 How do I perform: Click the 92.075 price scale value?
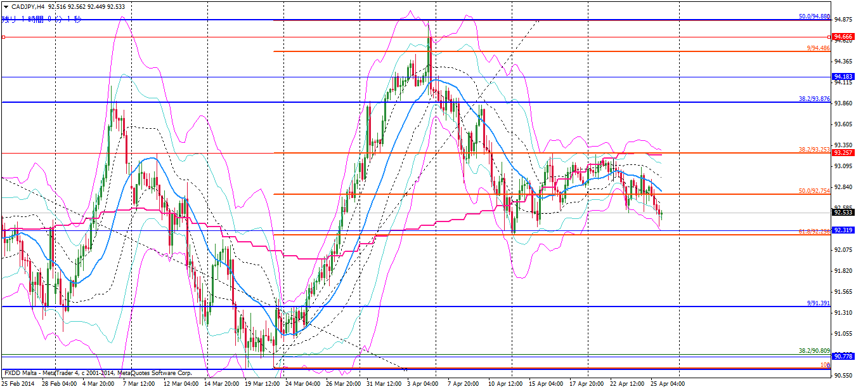pos(843,249)
